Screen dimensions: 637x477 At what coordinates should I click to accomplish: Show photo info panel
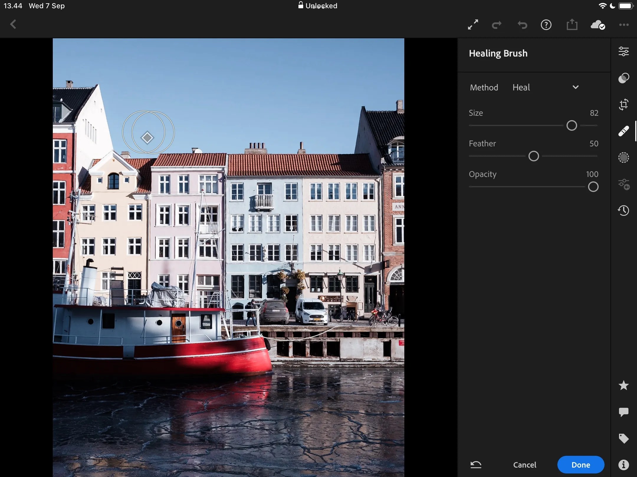(623, 465)
